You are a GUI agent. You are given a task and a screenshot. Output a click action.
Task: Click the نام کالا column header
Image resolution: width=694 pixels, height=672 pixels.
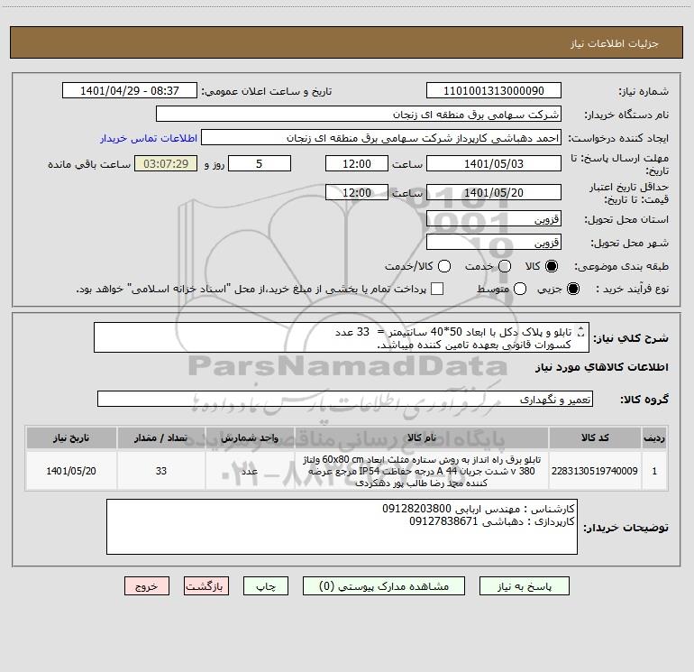422,438
